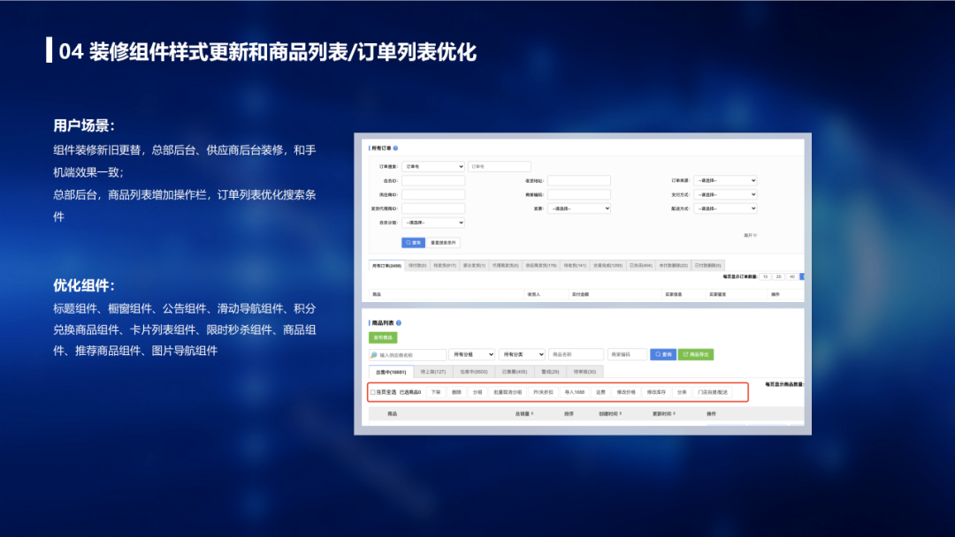Click the green 商品导出 export button

tap(696, 354)
